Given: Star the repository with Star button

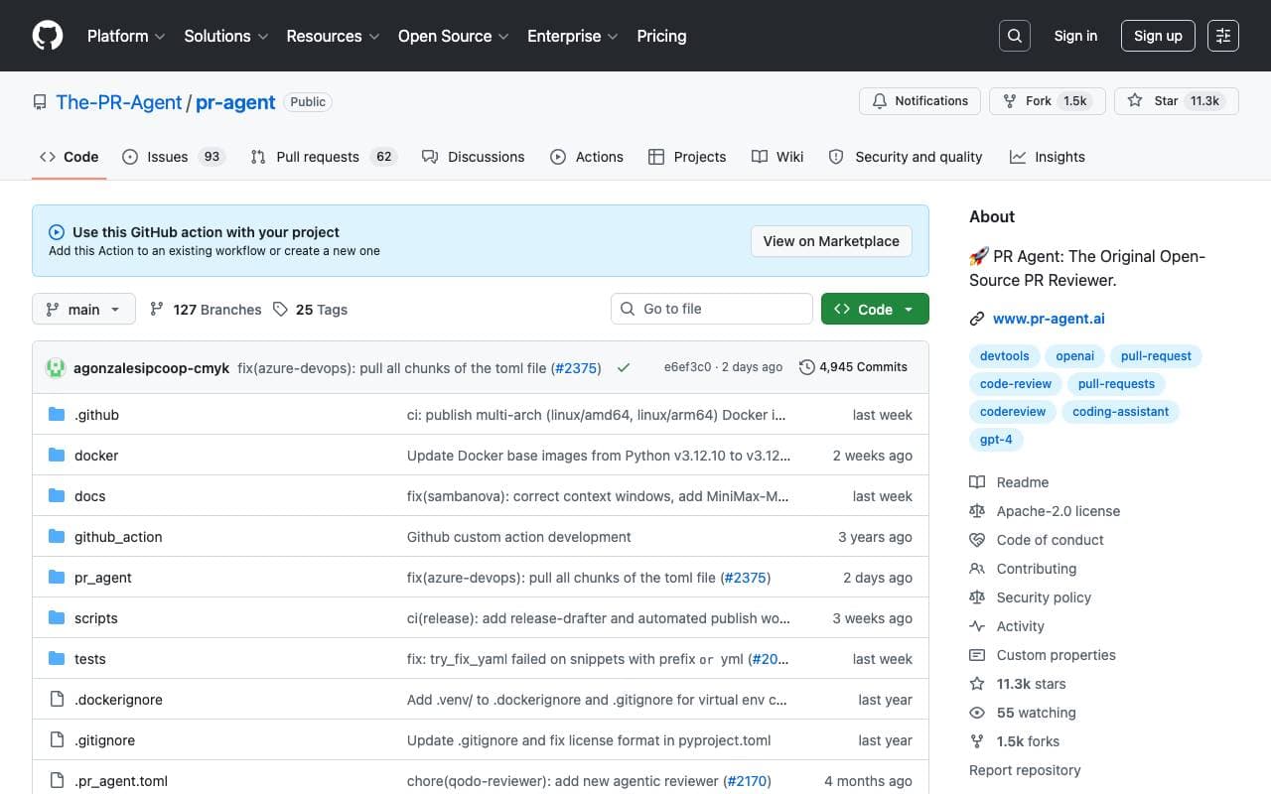Looking at the screenshot, I should point(1177,101).
